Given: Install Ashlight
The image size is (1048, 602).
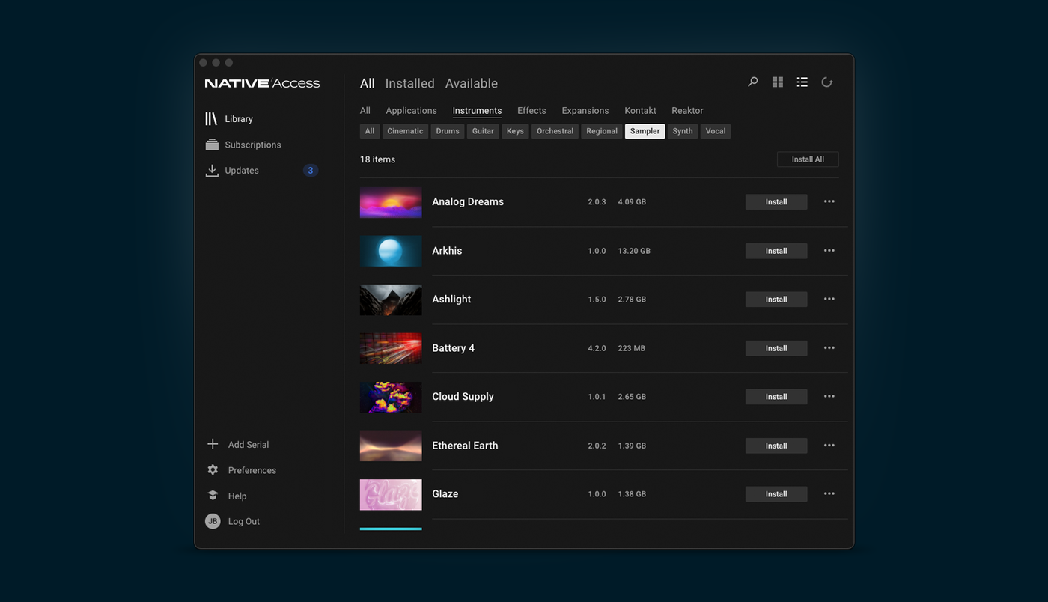Looking at the screenshot, I should pyautogui.click(x=776, y=300).
